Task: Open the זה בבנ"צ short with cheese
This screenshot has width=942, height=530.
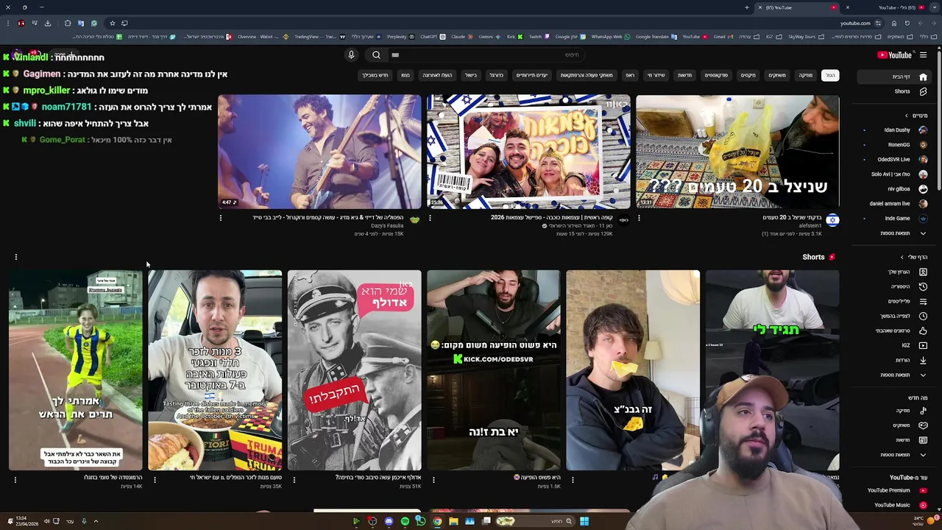Action: 633,370
